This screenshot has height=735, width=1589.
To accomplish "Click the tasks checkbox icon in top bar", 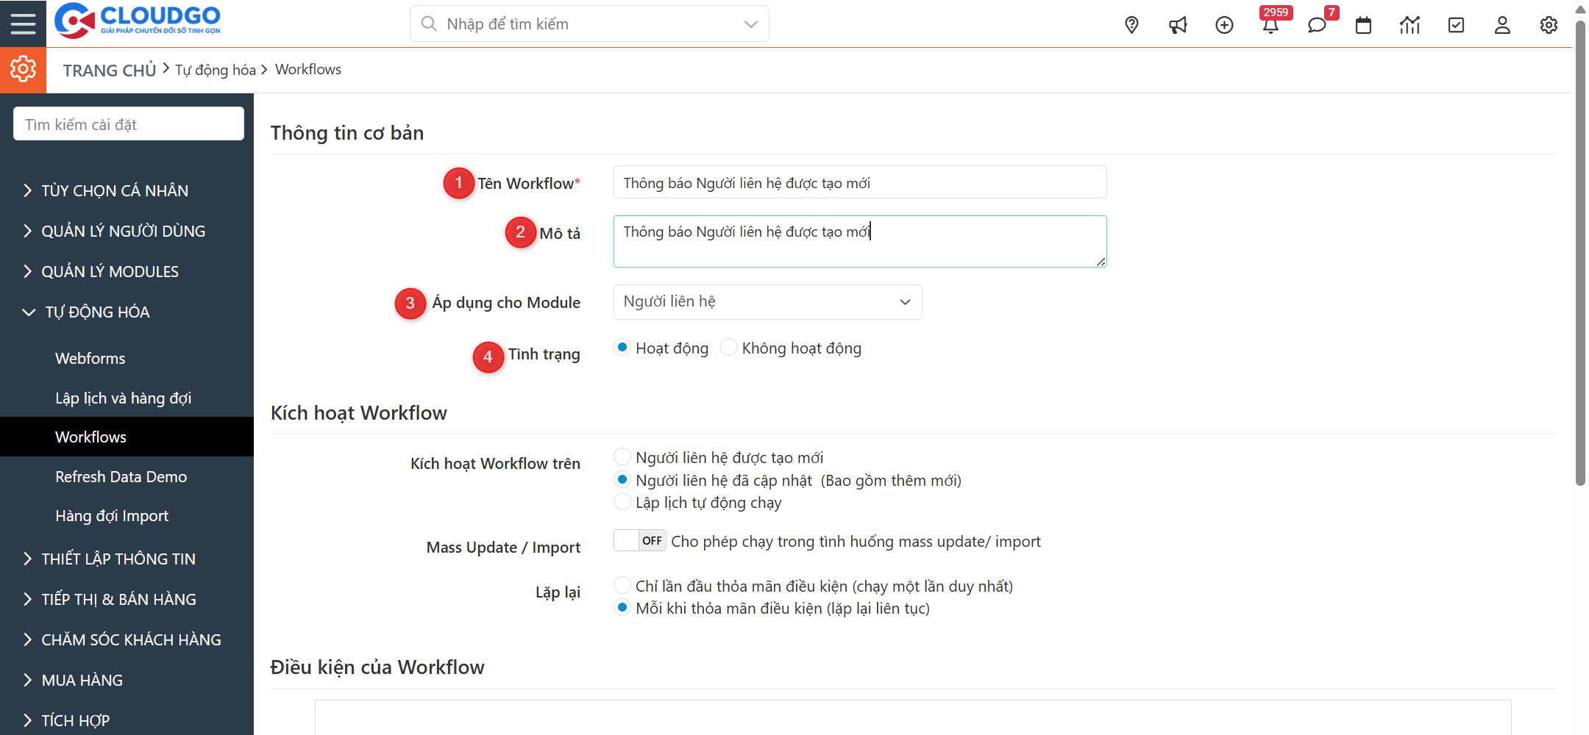I will tap(1456, 24).
